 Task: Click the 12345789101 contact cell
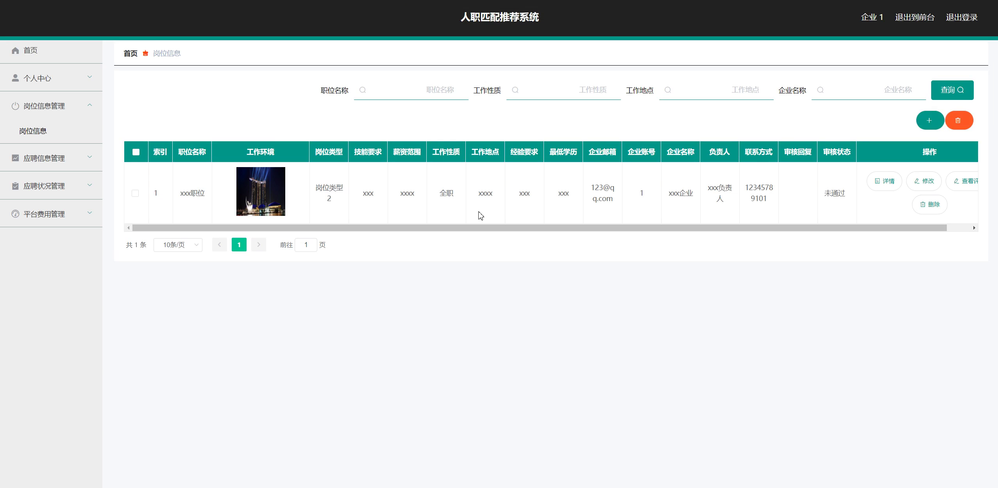click(759, 193)
